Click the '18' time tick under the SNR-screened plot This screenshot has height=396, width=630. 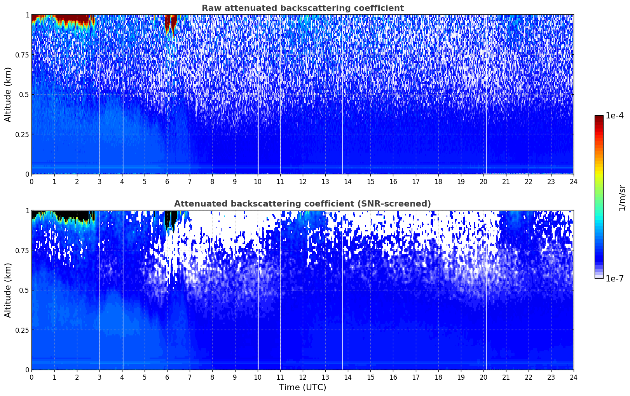click(x=438, y=377)
